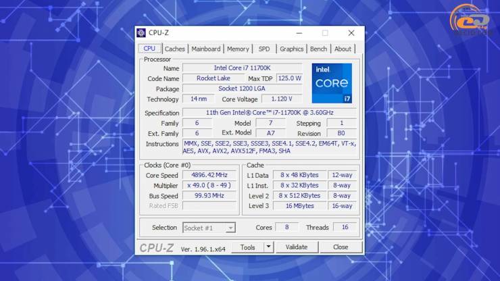500x281 pixels.
Task: Click the L1 Data value 8 x 48 KBytes
Action: pyautogui.click(x=300, y=175)
